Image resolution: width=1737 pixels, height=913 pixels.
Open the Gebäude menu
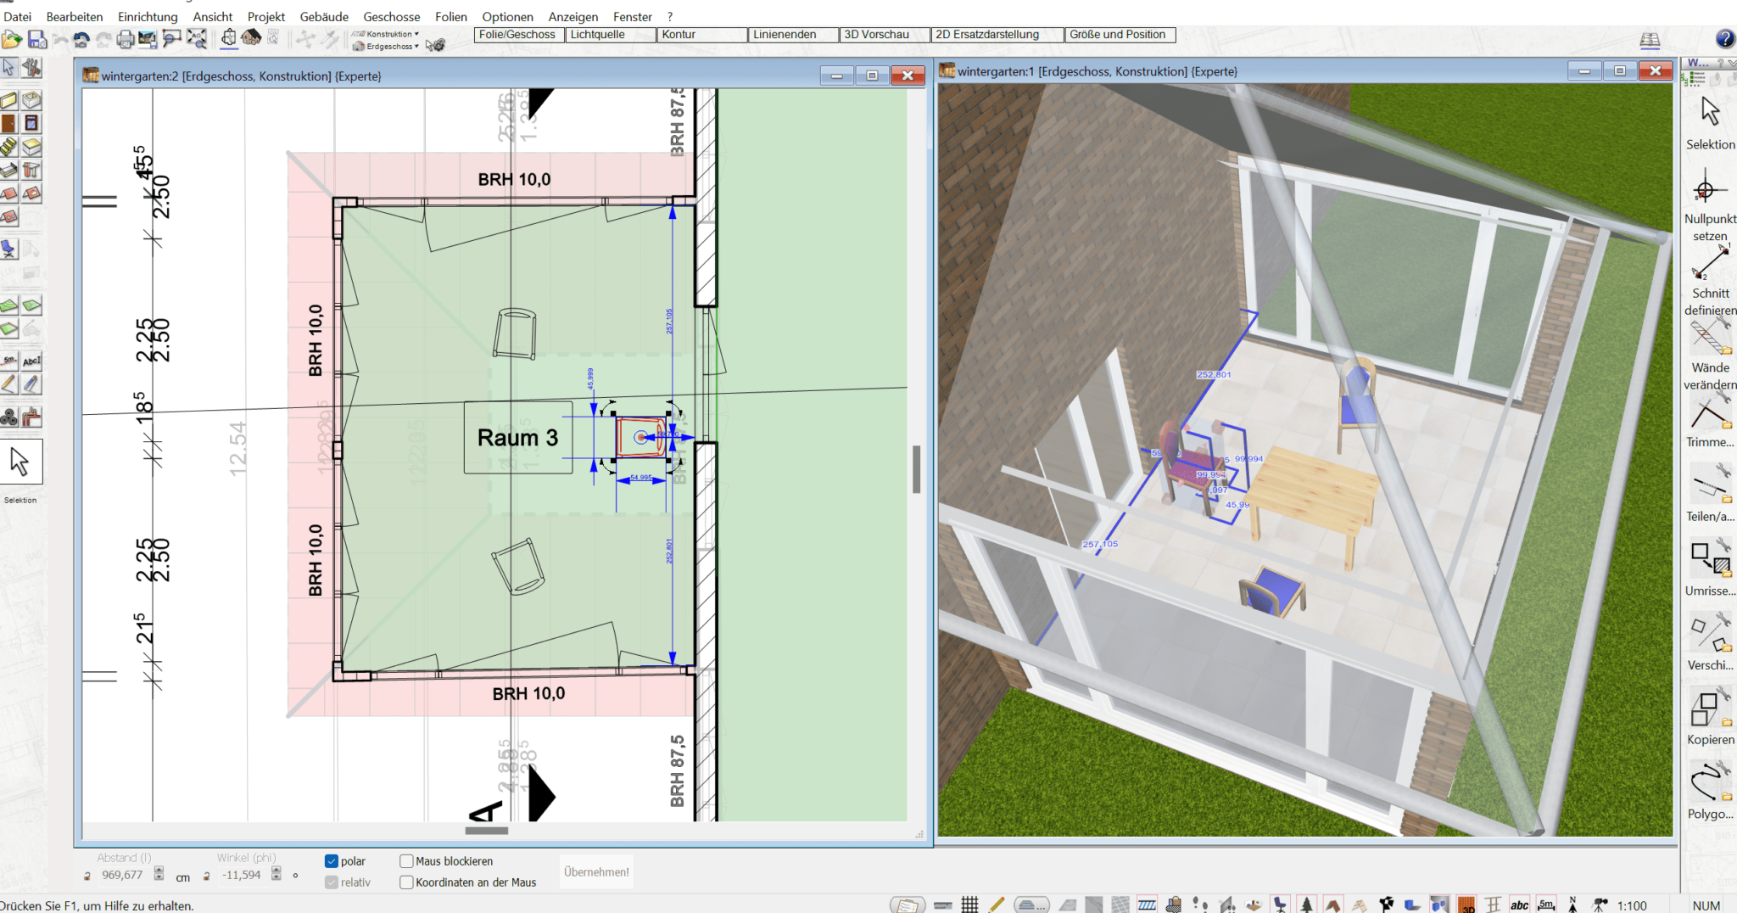point(324,16)
